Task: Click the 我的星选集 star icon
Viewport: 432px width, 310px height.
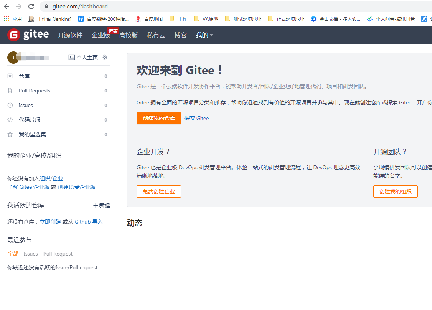Action: click(10, 134)
